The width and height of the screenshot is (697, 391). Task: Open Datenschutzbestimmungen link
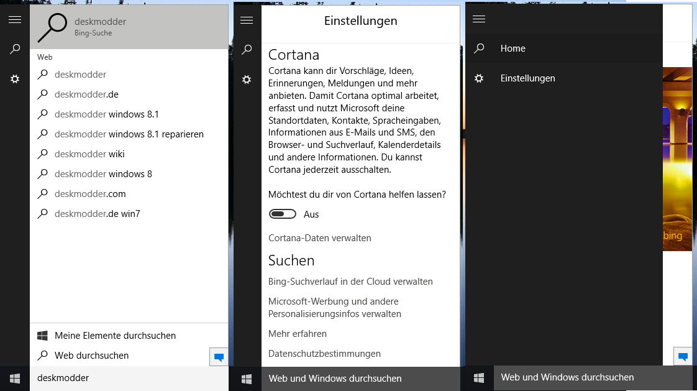(x=324, y=354)
